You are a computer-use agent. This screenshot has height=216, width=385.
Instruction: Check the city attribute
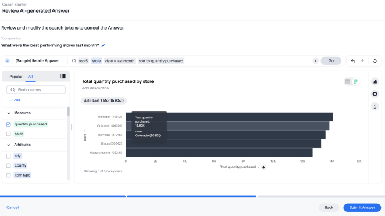[x=9, y=156]
